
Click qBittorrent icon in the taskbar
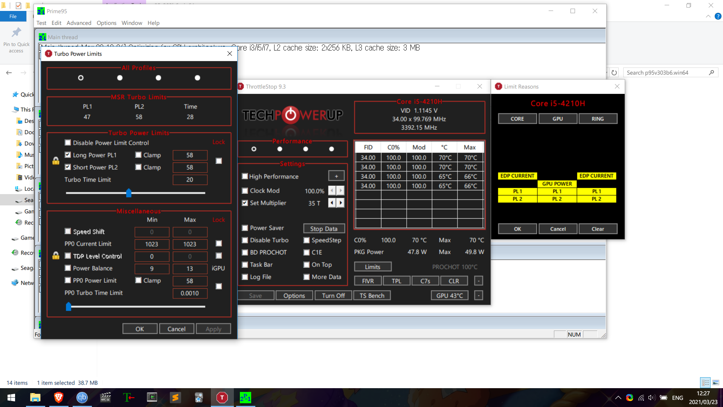point(82,397)
